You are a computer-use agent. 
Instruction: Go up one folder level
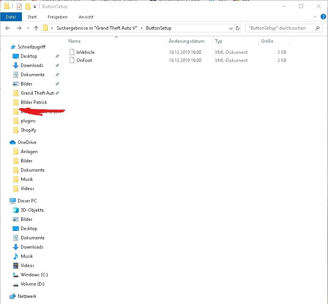pyautogui.click(x=36, y=28)
